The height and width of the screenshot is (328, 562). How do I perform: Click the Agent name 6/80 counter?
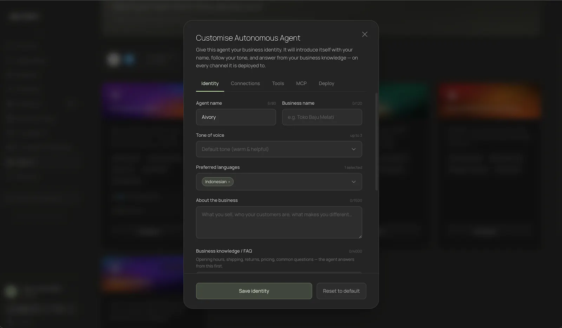tap(272, 103)
